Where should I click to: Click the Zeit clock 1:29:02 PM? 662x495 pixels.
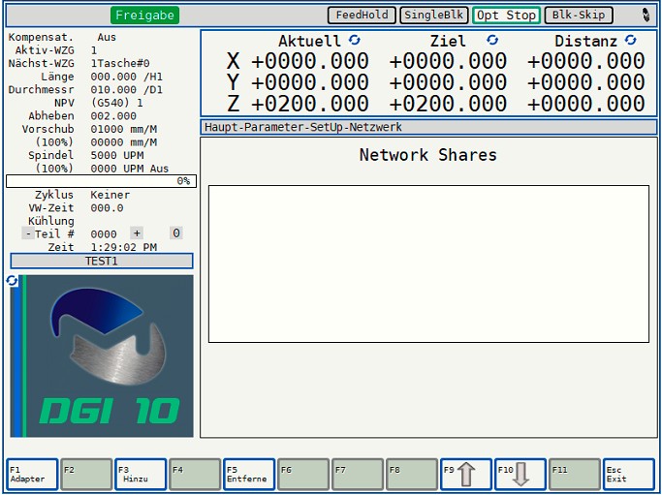(124, 247)
